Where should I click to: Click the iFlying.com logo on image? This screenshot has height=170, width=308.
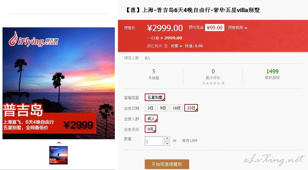[x=34, y=39]
